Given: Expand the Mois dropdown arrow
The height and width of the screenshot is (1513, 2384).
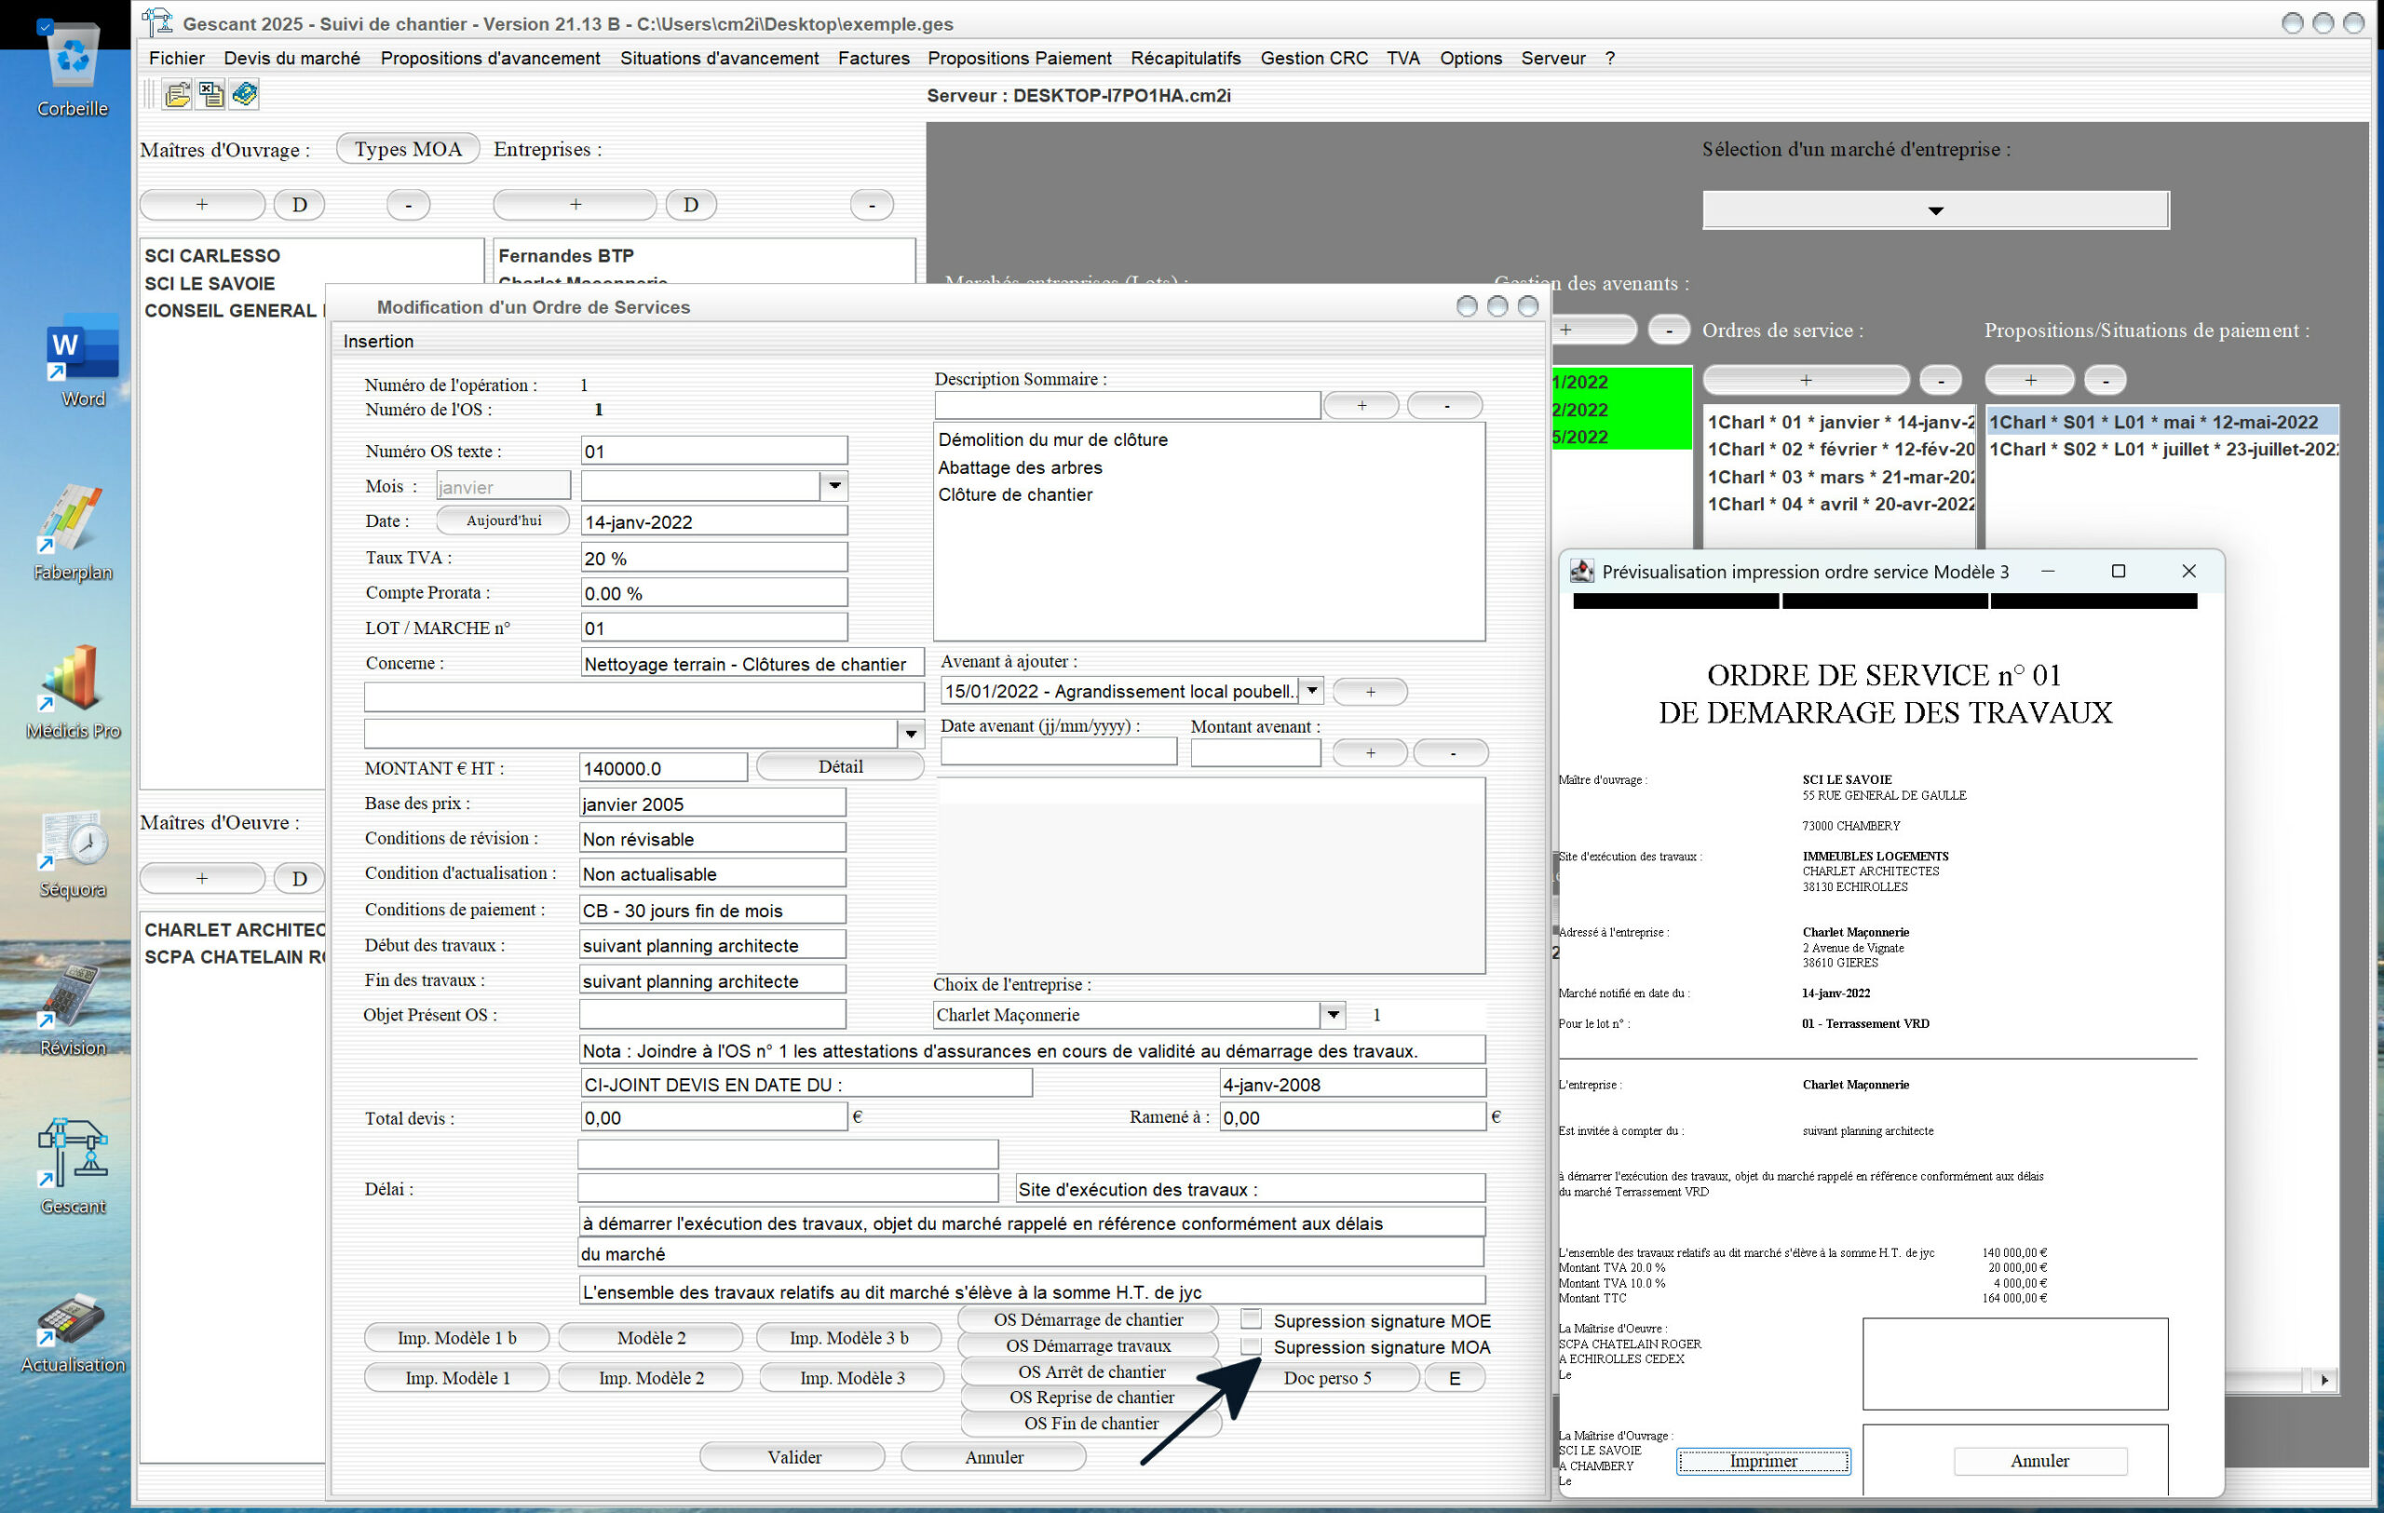Looking at the screenshot, I should 834,486.
